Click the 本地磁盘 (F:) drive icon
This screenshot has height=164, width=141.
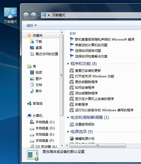point(32,141)
